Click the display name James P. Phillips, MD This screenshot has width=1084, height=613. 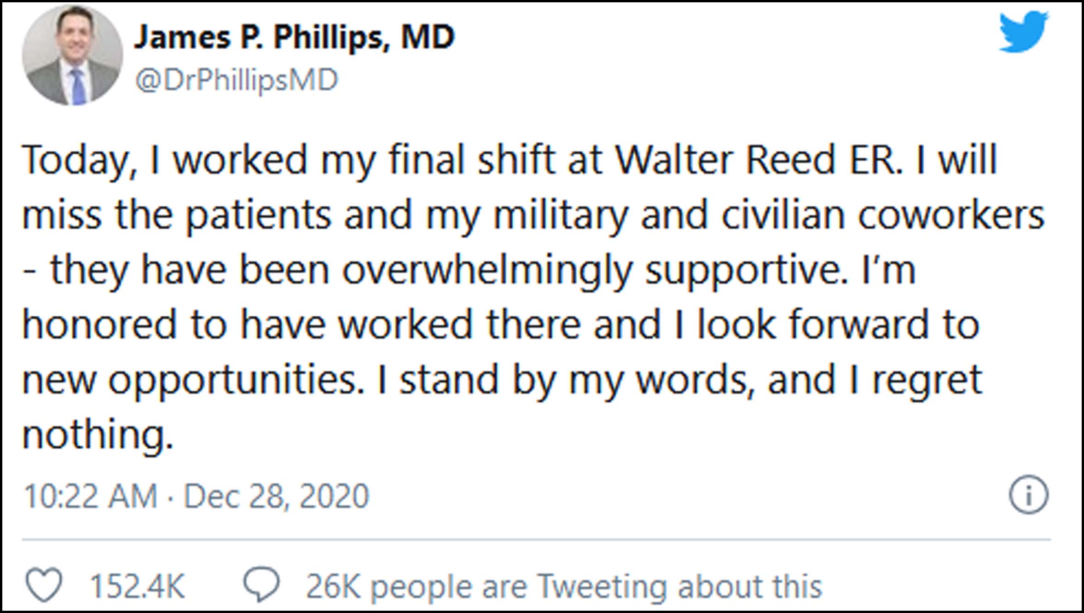295,37
